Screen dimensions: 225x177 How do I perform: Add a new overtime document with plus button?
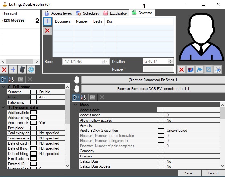(x=47, y=21)
